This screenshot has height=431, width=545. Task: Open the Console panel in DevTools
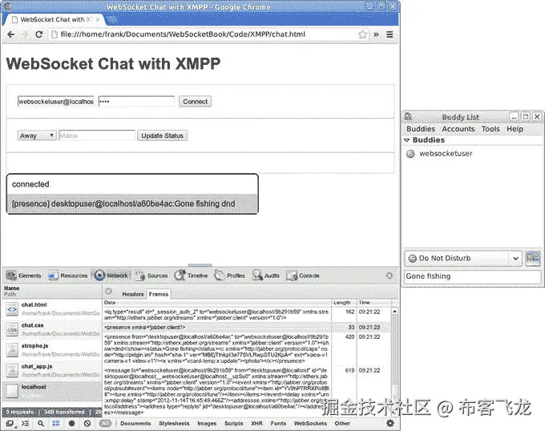(x=303, y=276)
